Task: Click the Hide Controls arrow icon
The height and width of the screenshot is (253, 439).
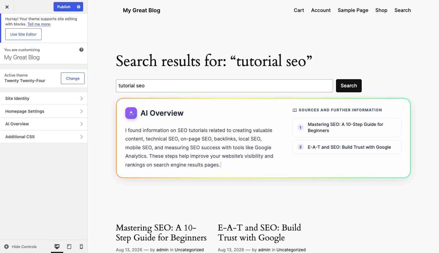Action: [x=6, y=247]
